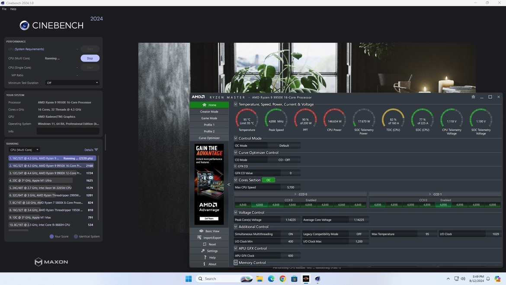This screenshot has height=285, width=506.
Task: Open Windows Start menu
Action: (189, 279)
